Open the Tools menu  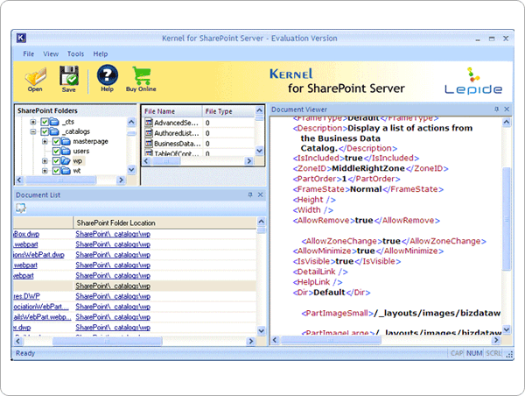coord(75,53)
